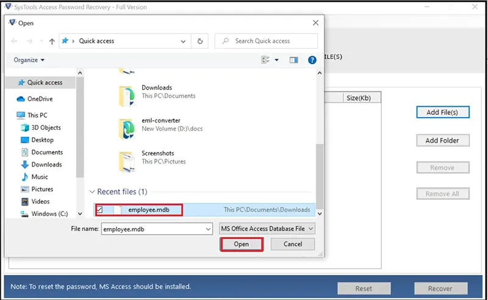
Task: Click the change view layout icon
Action: click(x=265, y=60)
